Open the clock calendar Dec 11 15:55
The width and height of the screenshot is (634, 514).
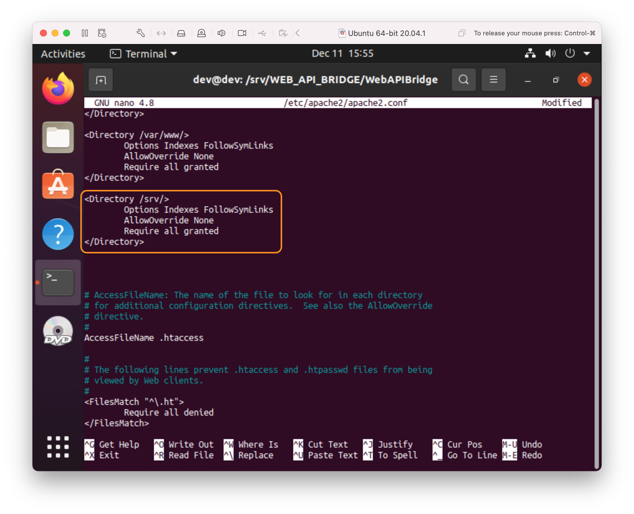point(342,54)
